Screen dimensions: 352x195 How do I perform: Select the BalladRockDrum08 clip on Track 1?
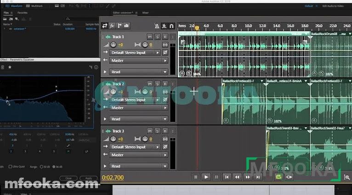click(x=331, y=55)
